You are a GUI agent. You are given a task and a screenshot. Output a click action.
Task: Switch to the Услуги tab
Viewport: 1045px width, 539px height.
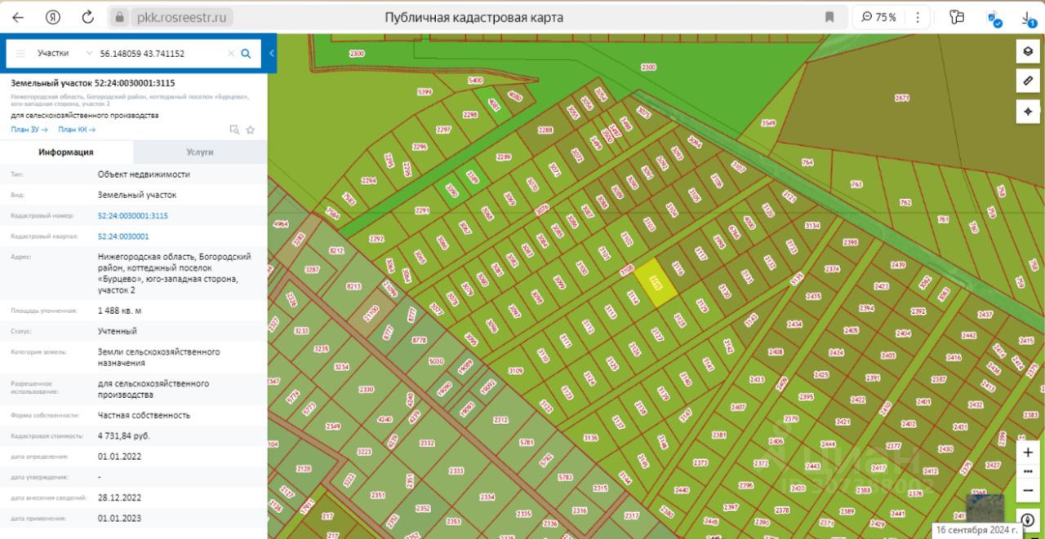[x=200, y=152]
